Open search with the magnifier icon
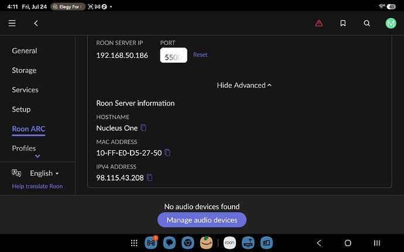 click(367, 23)
